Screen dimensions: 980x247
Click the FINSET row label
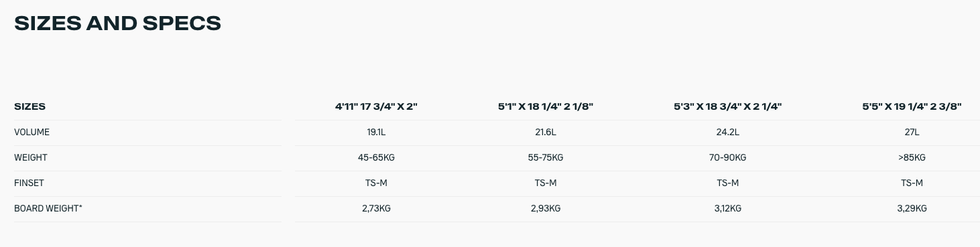point(29,183)
